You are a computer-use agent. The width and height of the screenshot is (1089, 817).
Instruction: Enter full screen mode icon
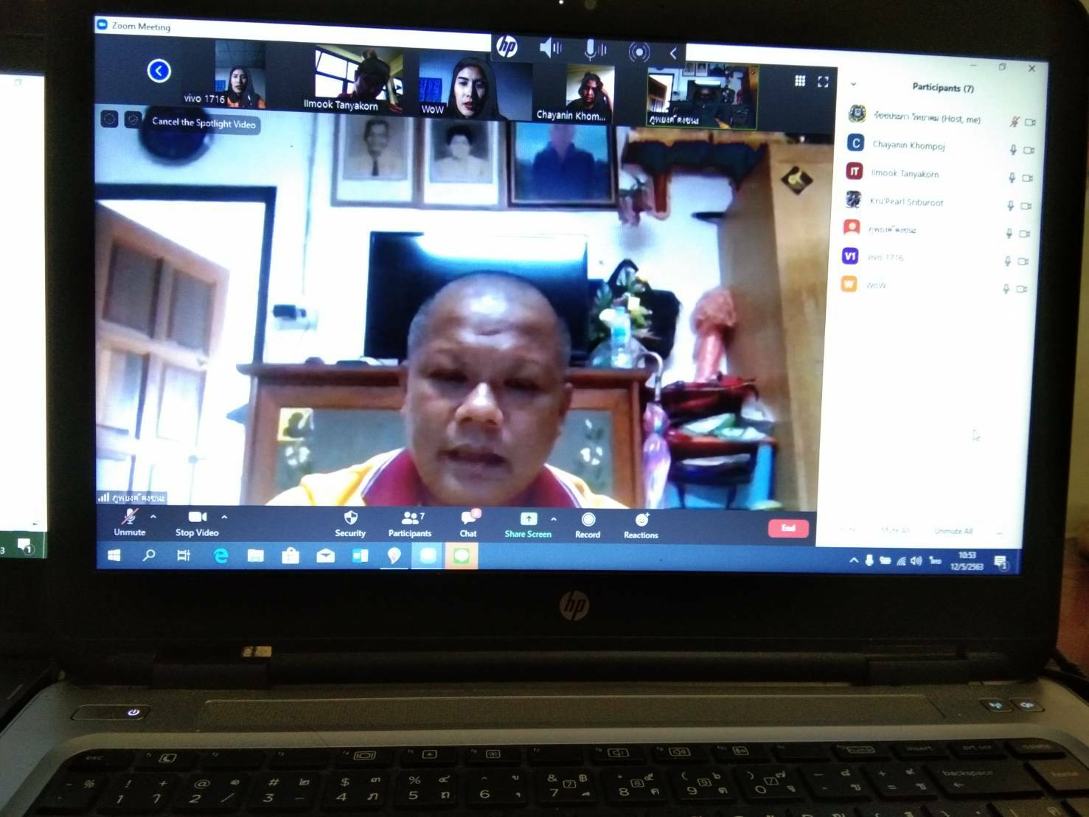[x=823, y=82]
